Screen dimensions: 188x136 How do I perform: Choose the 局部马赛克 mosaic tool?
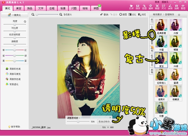click(13, 74)
